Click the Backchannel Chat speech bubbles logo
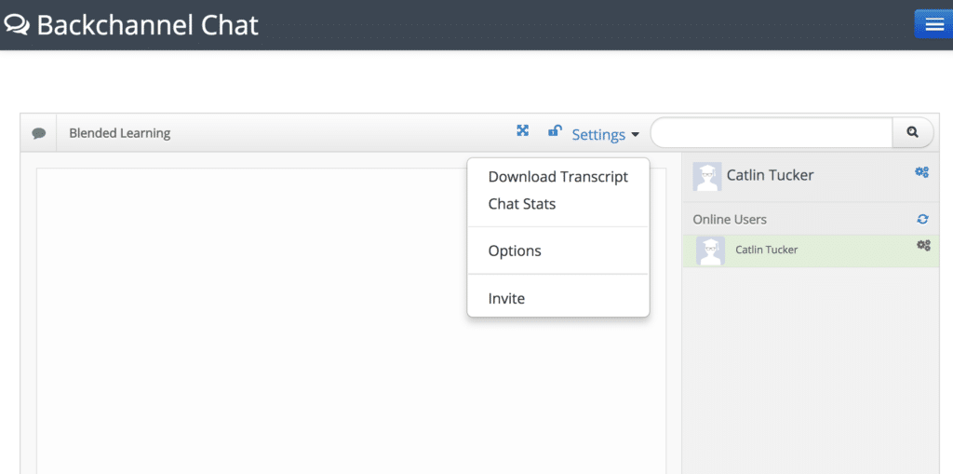Viewport: 953px width, 474px height. [17, 25]
